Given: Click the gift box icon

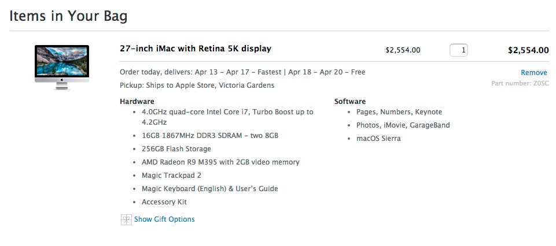Looking at the screenshot, I should [126, 219].
